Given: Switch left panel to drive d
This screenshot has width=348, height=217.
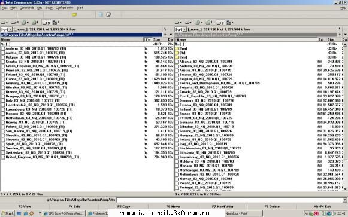Looking at the screenshot, I should [15, 22].
